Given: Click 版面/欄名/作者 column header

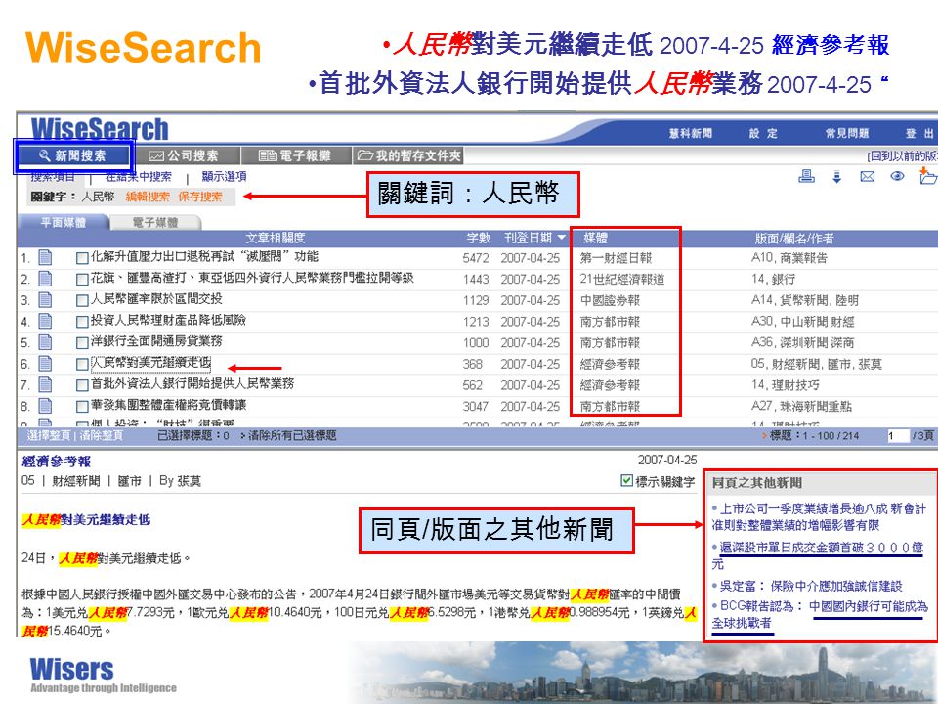Looking at the screenshot, I should pyautogui.click(x=794, y=239).
